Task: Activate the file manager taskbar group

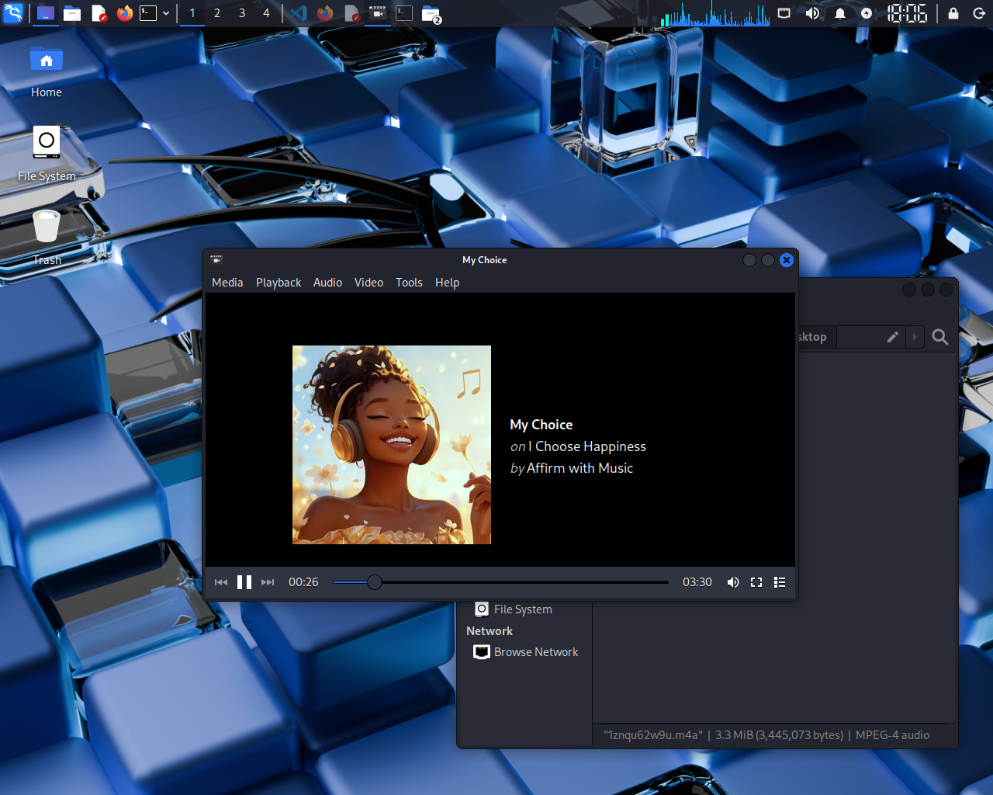Action: pos(431,13)
